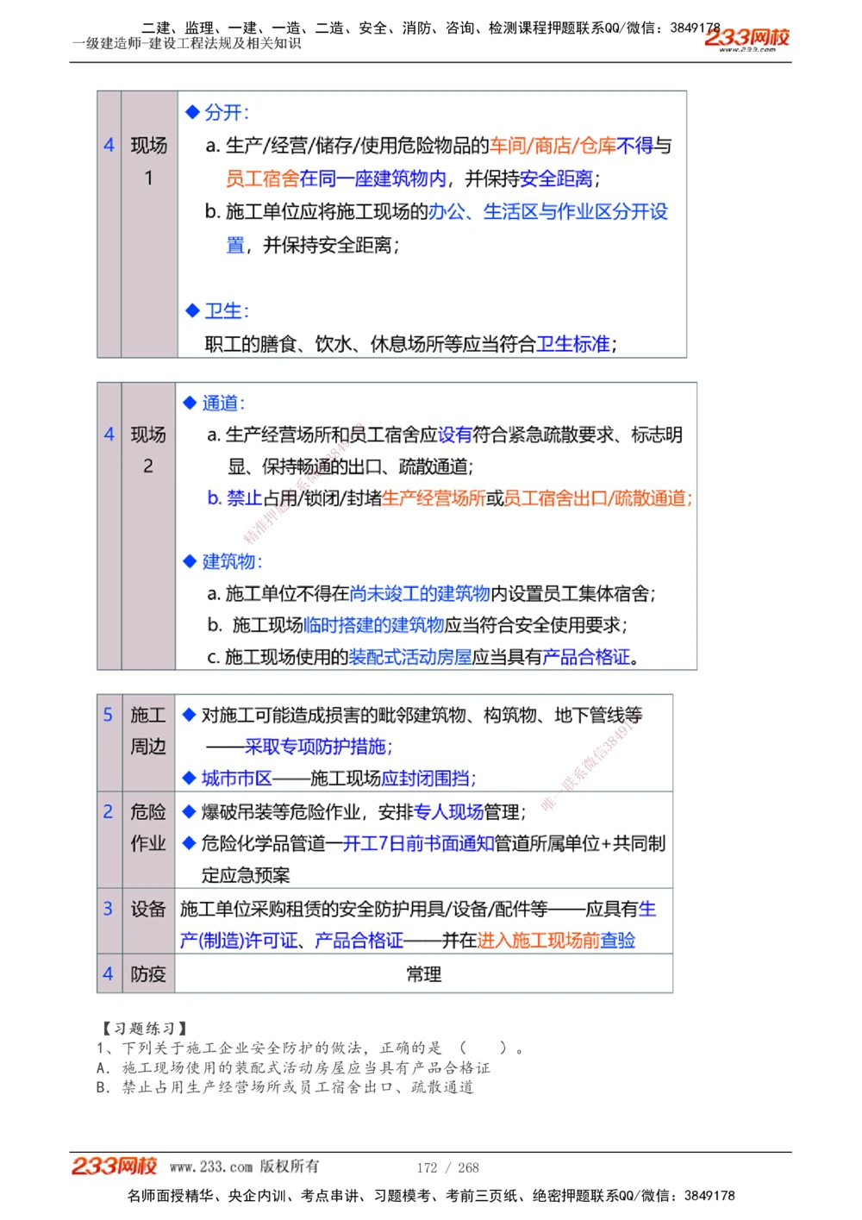This screenshot has height=1220, width=862.
Task: Select answer option A in 习题练习
Action: (x=293, y=1067)
